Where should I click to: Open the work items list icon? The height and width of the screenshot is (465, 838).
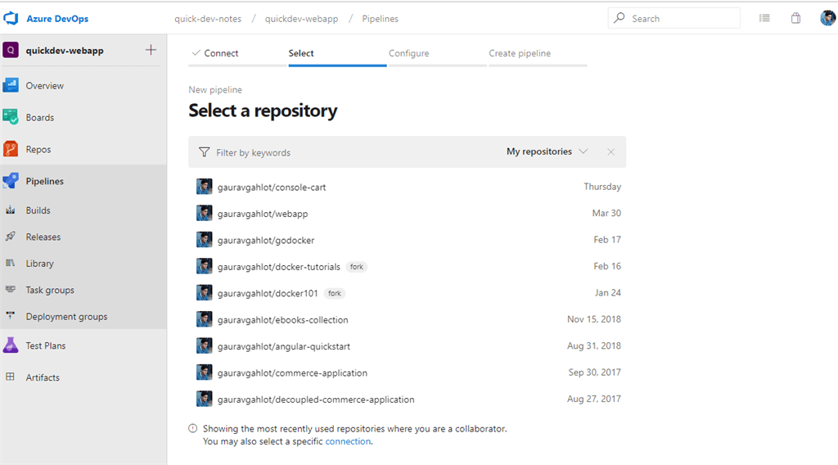pyautogui.click(x=765, y=18)
